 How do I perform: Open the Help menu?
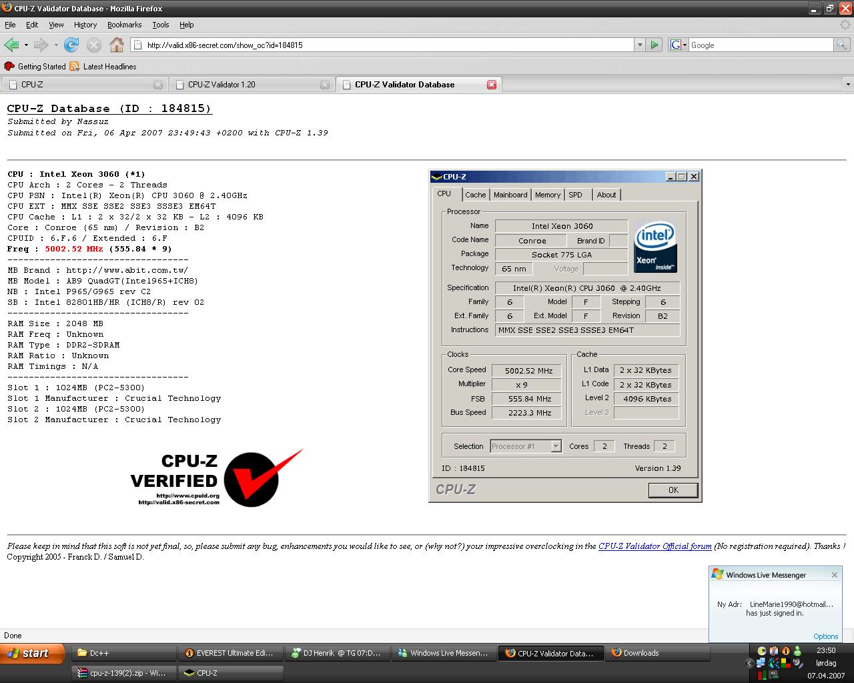coord(187,25)
